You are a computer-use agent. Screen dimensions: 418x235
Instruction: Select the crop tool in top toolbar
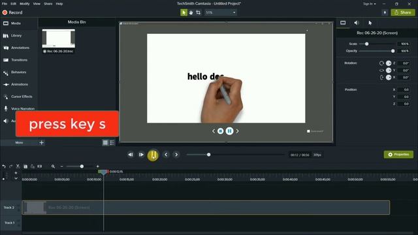pos(198,12)
